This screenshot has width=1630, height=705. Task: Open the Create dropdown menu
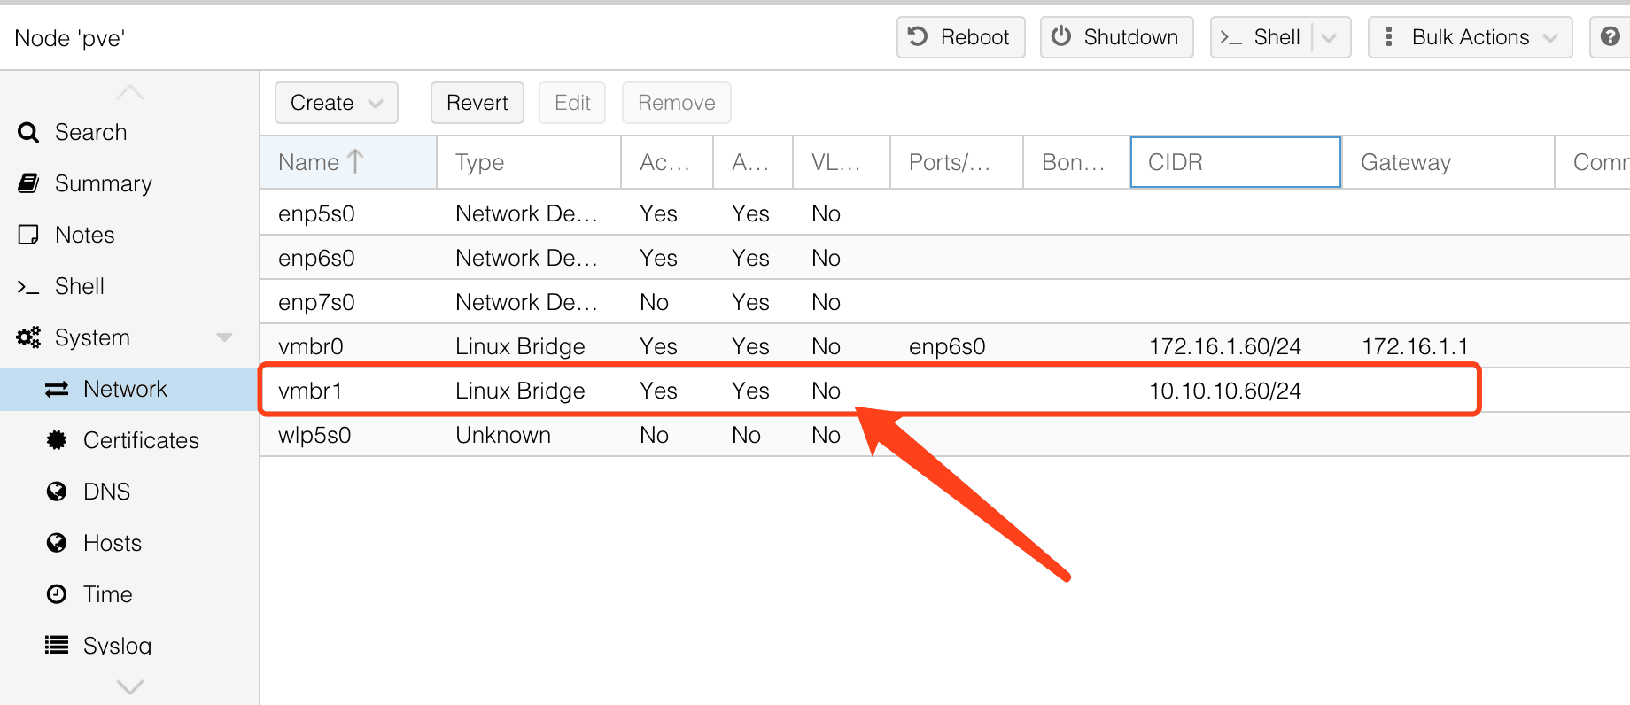pyautogui.click(x=336, y=103)
